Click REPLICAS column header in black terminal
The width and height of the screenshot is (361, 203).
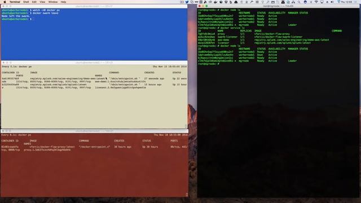pos(246,31)
